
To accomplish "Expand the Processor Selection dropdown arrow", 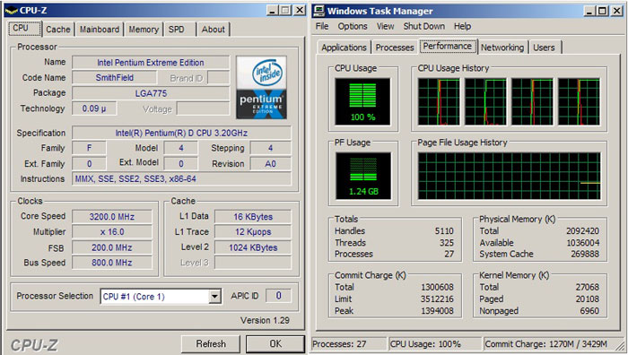I will pos(214,297).
